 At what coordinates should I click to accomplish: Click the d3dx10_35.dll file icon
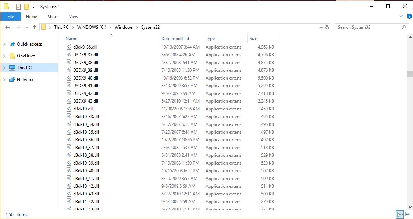(x=69, y=132)
